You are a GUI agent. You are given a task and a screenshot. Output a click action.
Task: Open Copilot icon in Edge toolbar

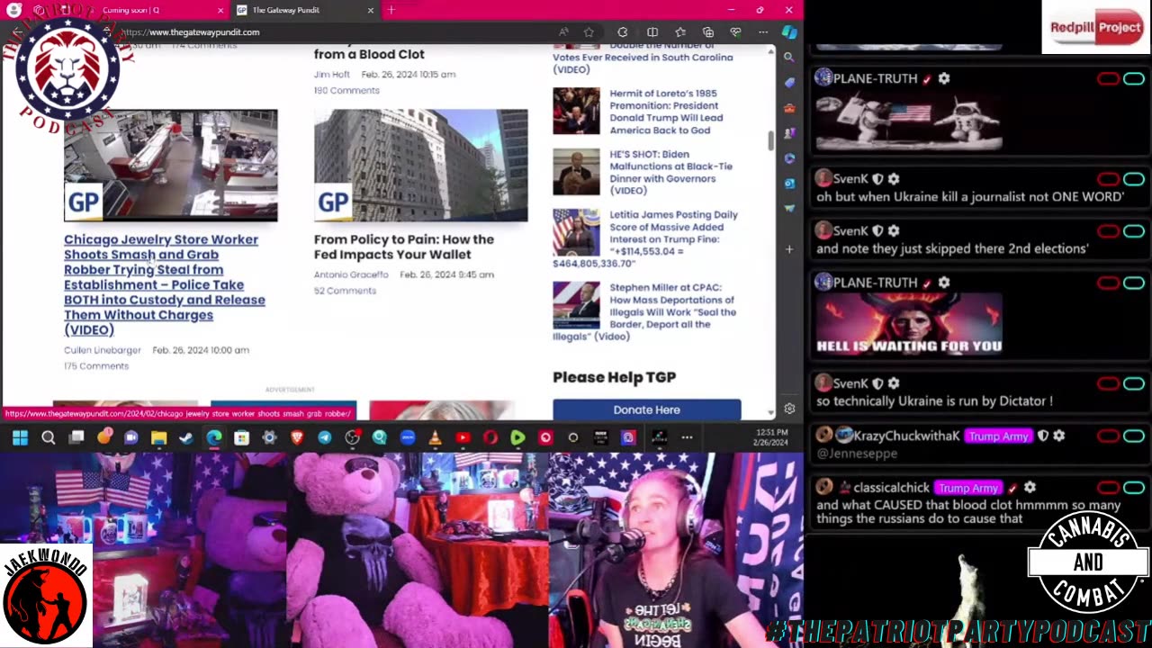point(789,32)
